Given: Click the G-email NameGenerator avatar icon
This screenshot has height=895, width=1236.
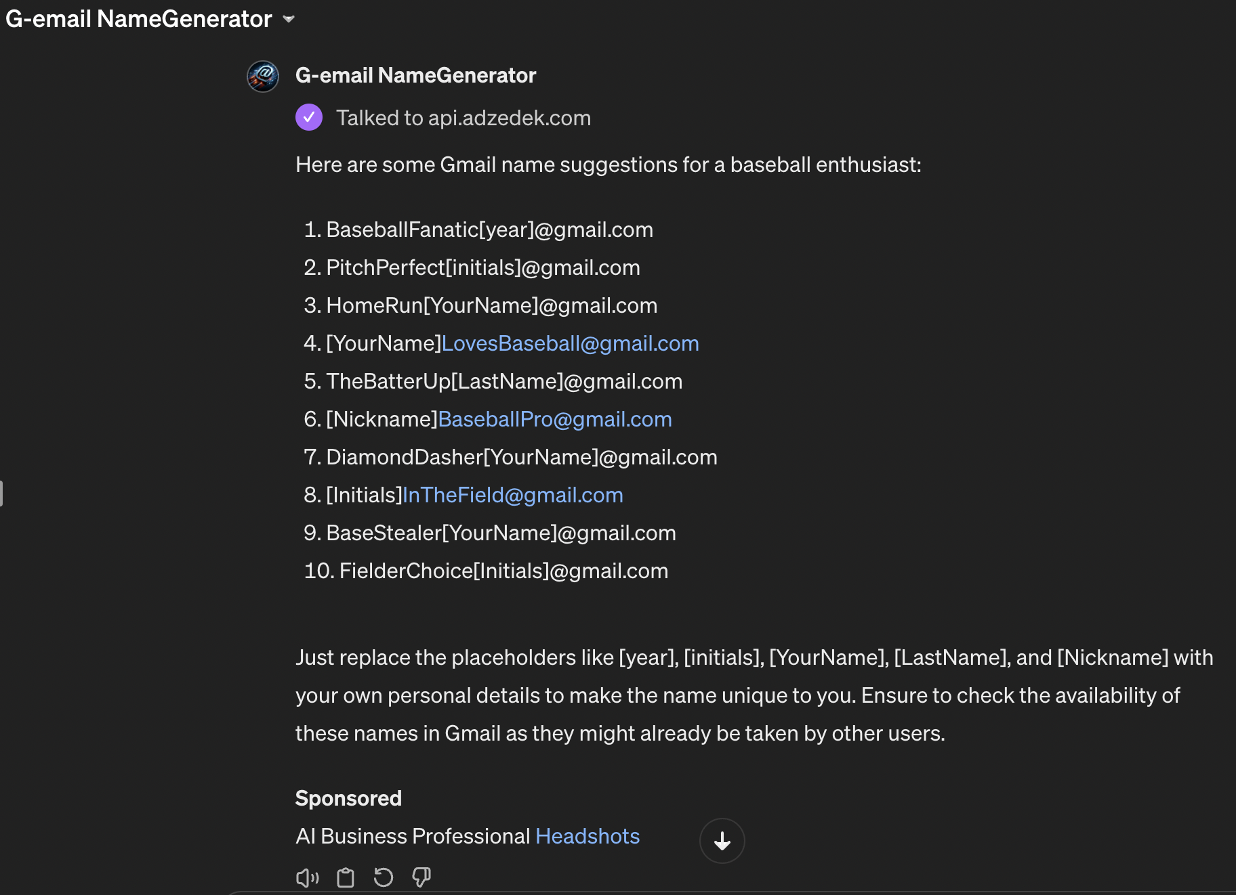Looking at the screenshot, I should tap(263, 76).
